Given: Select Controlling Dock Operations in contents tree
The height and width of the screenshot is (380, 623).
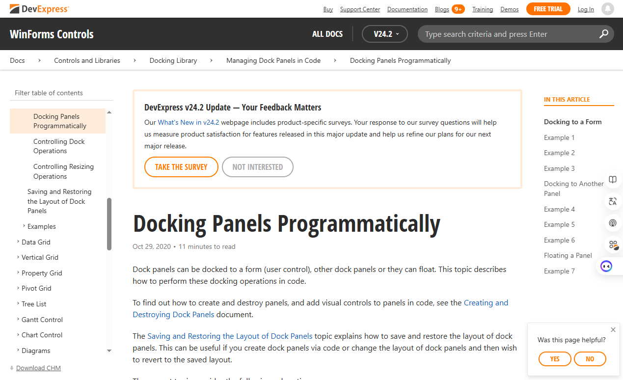Looking at the screenshot, I should pyautogui.click(x=59, y=146).
